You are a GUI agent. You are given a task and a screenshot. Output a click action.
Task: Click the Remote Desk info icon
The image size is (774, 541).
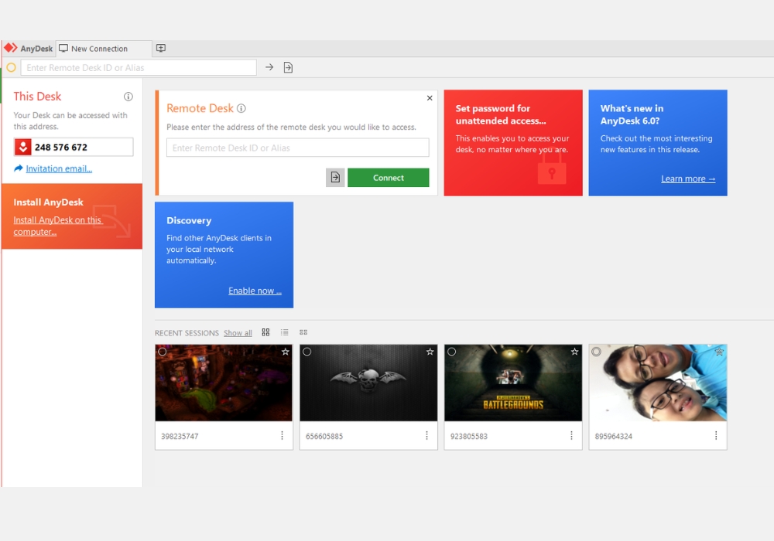(241, 108)
